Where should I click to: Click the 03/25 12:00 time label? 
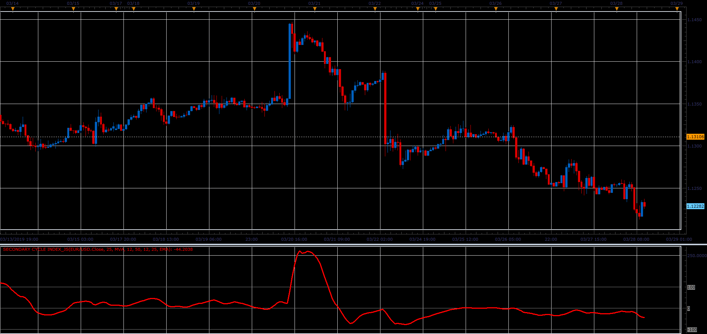pos(465,239)
